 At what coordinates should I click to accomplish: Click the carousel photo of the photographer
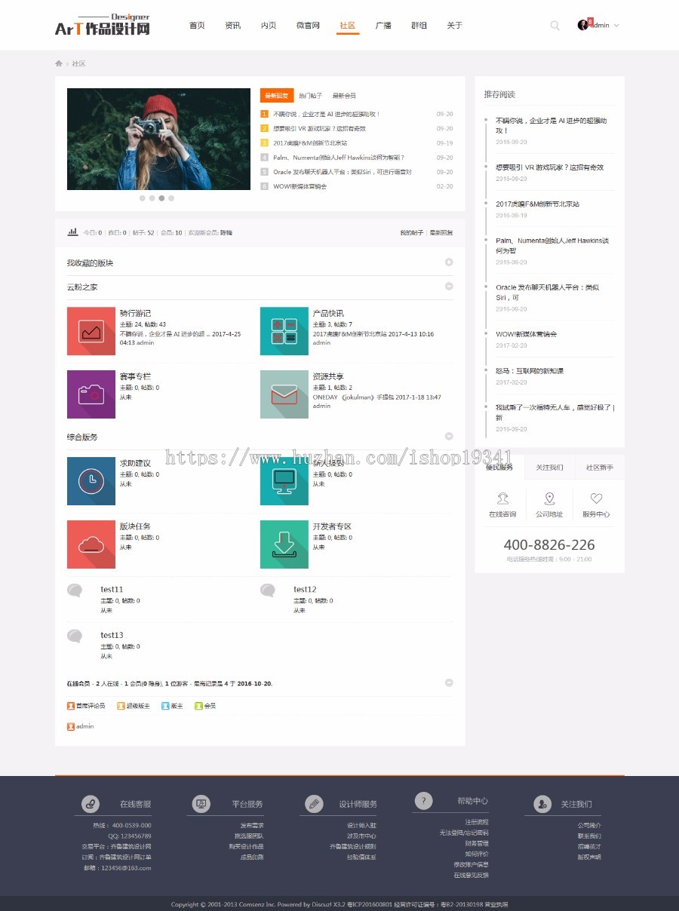click(x=158, y=139)
